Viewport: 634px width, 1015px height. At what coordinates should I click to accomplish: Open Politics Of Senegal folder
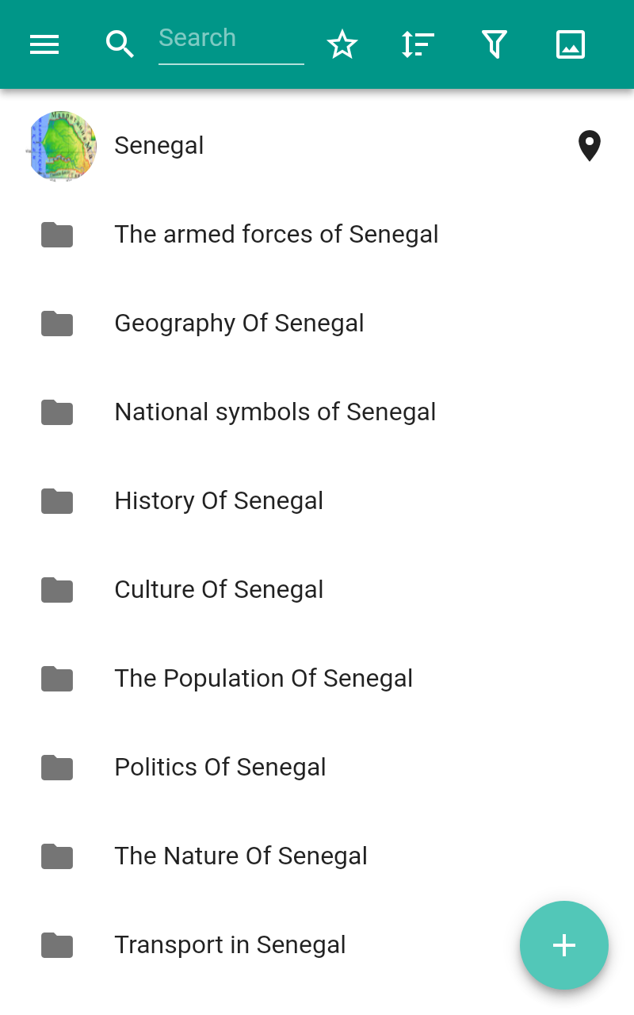point(220,768)
